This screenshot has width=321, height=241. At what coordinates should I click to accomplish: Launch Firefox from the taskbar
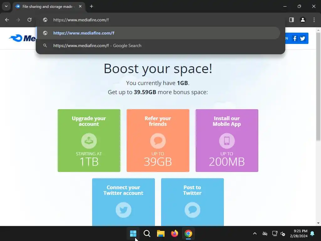tap(174, 233)
